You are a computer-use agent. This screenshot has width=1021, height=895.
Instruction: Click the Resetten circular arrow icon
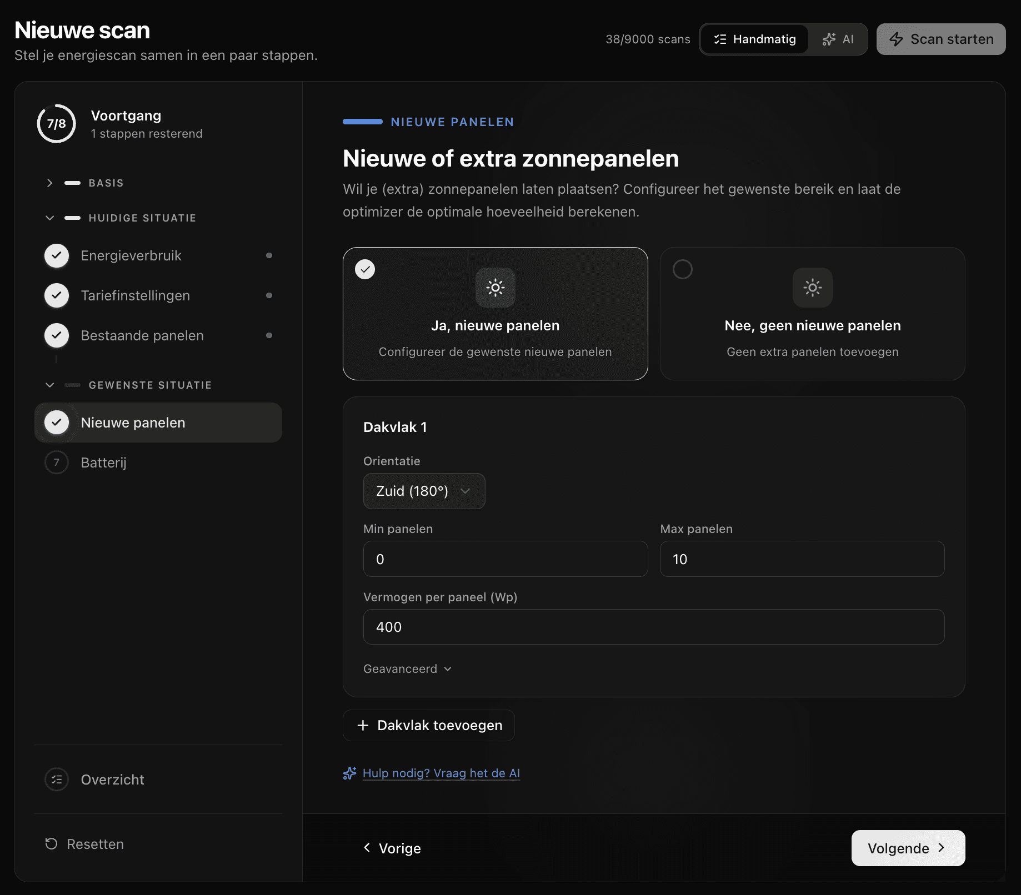click(51, 844)
